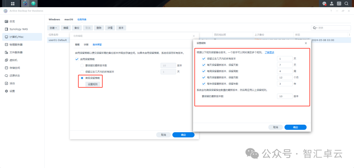354x168 pixels.
Task: Show the widgets panel icon
Action: pyautogui.click(x=339, y=3)
